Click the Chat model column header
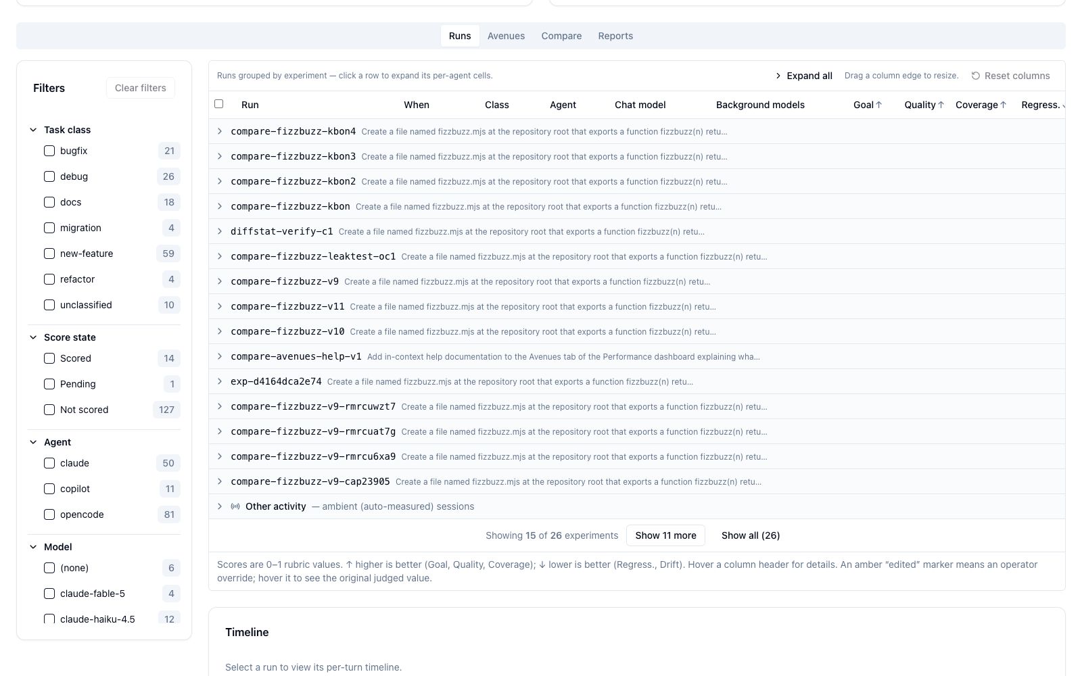 point(640,105)
